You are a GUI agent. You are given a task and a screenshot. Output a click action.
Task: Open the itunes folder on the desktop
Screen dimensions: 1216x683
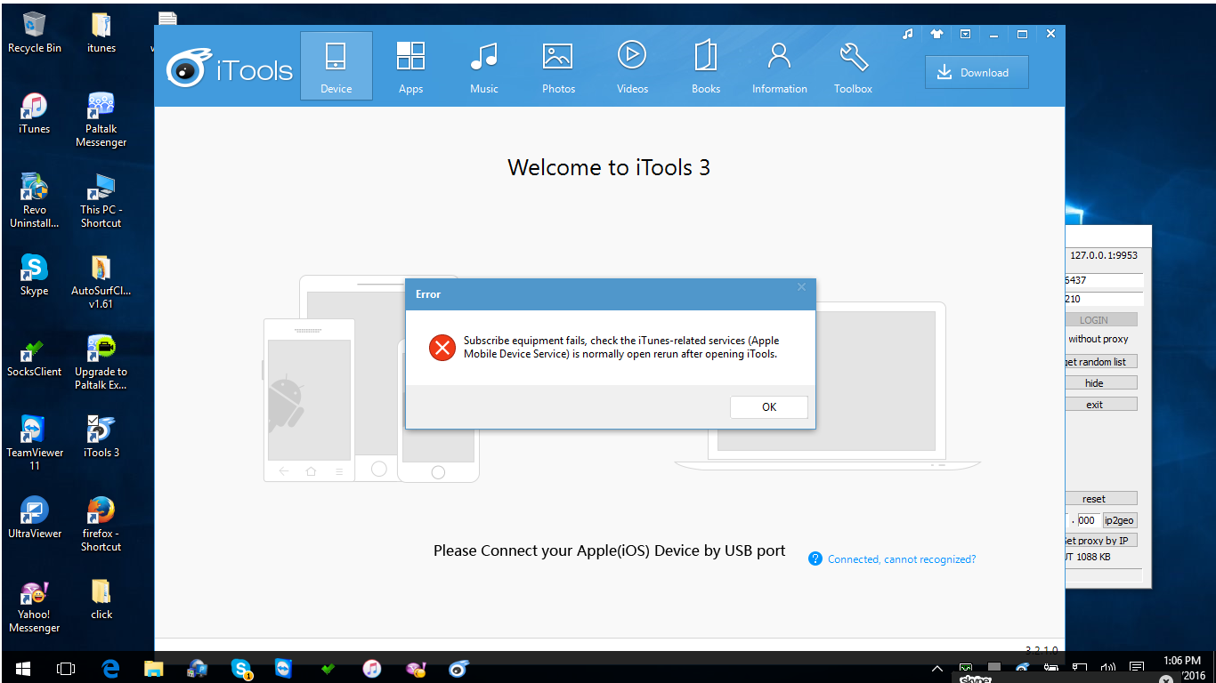coord(101,33)
